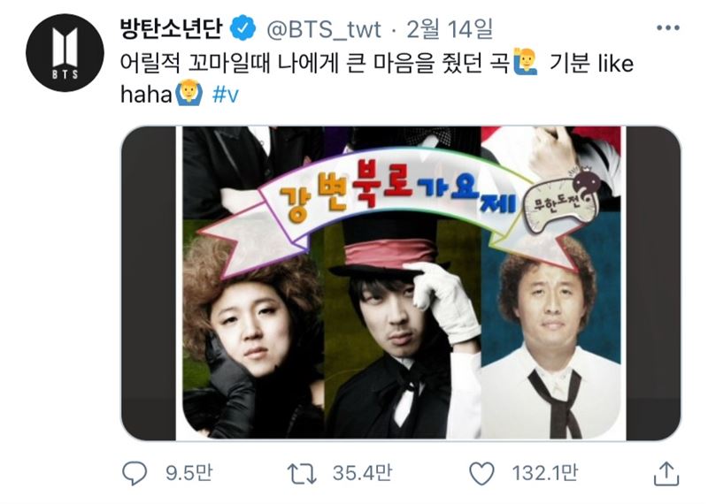Open the BTS profile avatar

65,53
